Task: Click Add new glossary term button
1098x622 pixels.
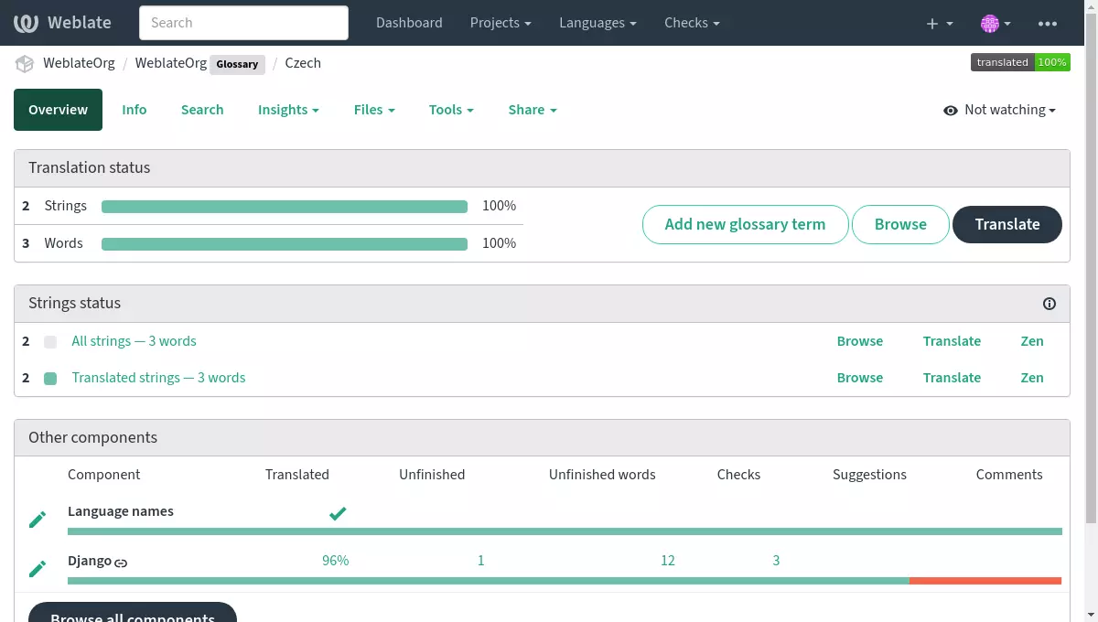Action: 745,224
